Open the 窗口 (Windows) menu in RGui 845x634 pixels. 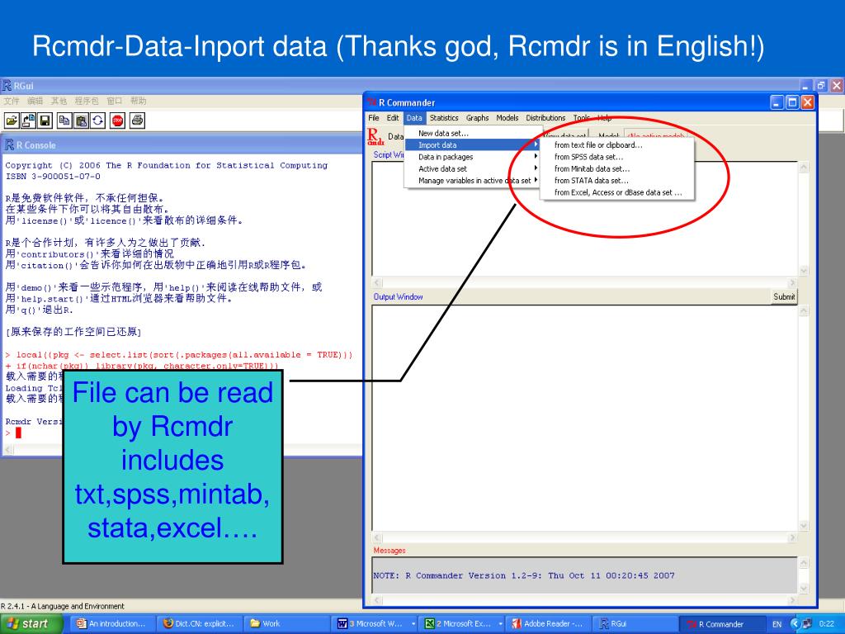(114, 101)
